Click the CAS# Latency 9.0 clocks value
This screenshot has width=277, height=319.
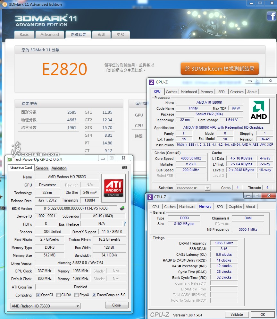click(x=224, y=254)
